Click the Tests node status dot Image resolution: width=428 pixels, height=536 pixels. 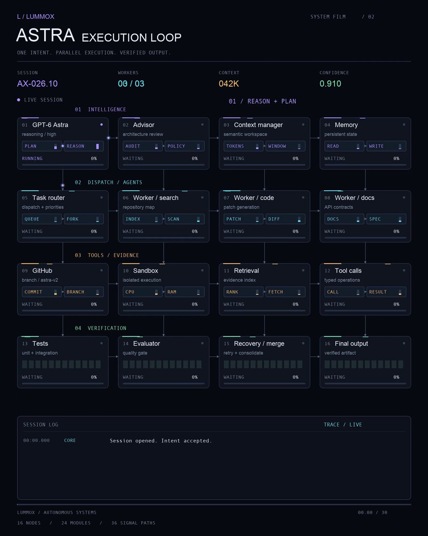(x=102, y=343)
